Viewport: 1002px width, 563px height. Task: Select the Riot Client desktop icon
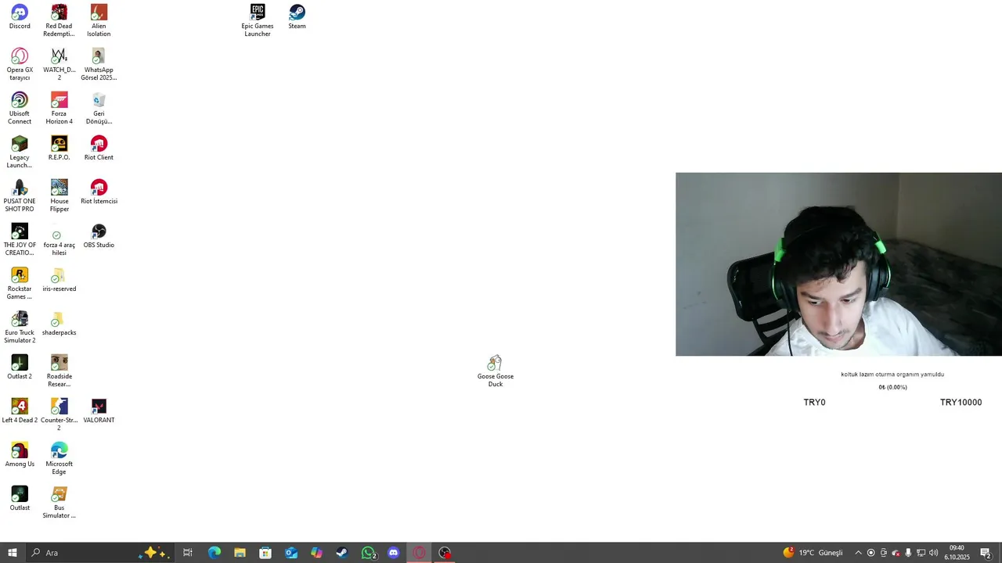(99, 148)
